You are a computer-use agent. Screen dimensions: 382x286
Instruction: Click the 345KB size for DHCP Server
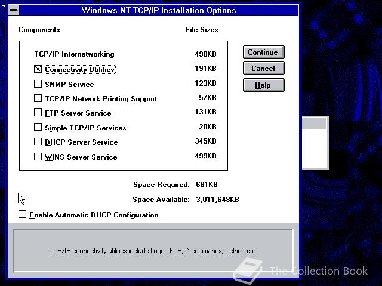click(205, 141)
